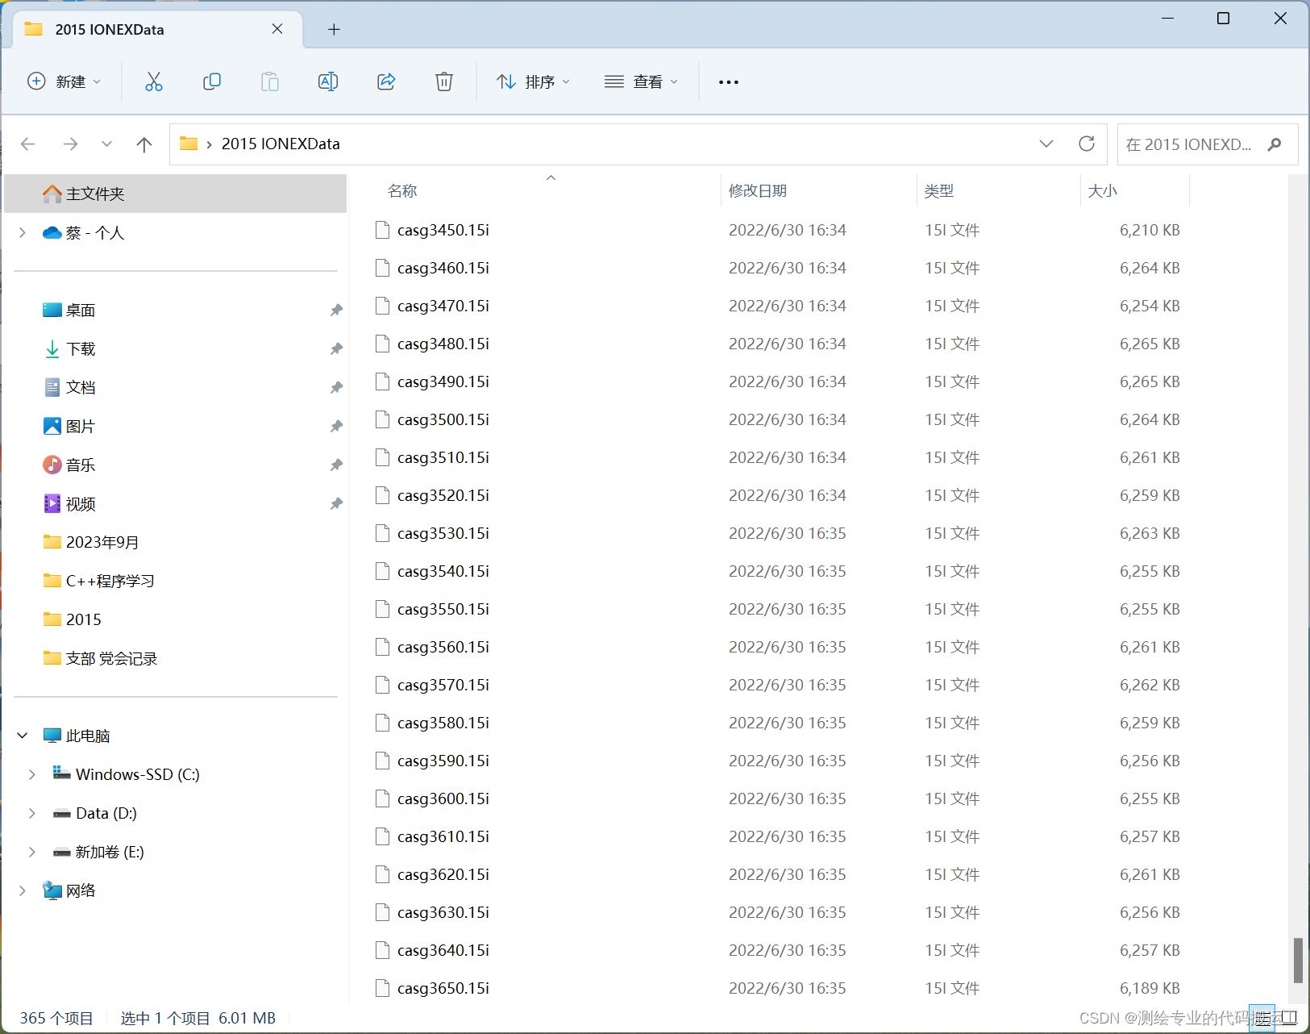Switch to details view in status bar
This screenshot has height=1034, width=1310.
pyautogui.click(x=1263, y=1018)
